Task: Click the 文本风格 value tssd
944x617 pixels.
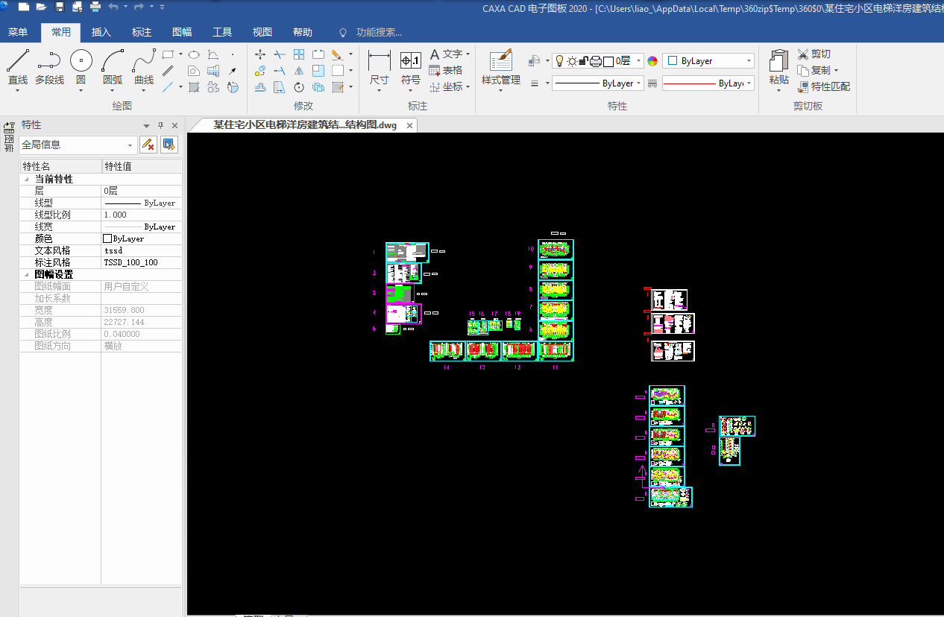Action: click(142, 250)
